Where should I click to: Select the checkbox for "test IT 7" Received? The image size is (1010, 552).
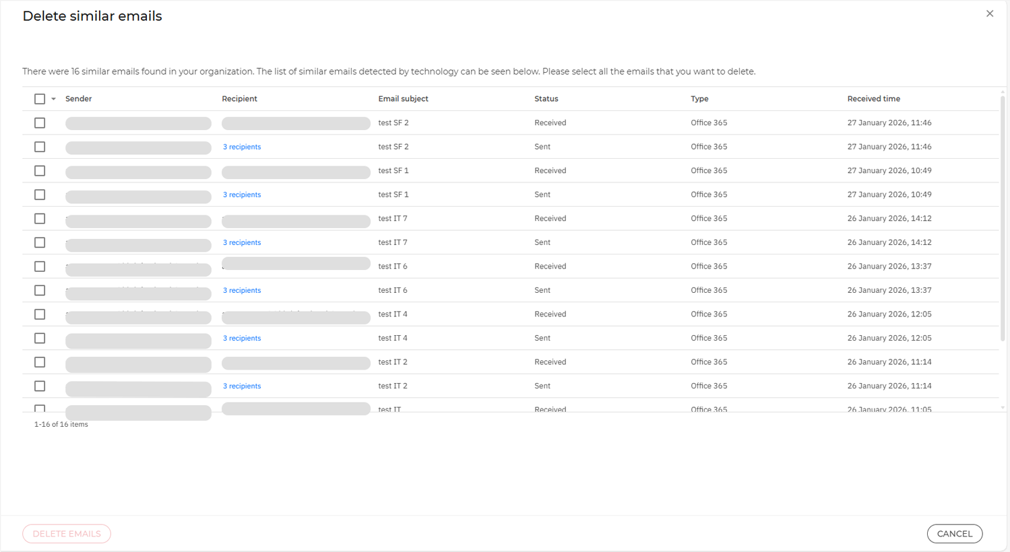(40, 218)
